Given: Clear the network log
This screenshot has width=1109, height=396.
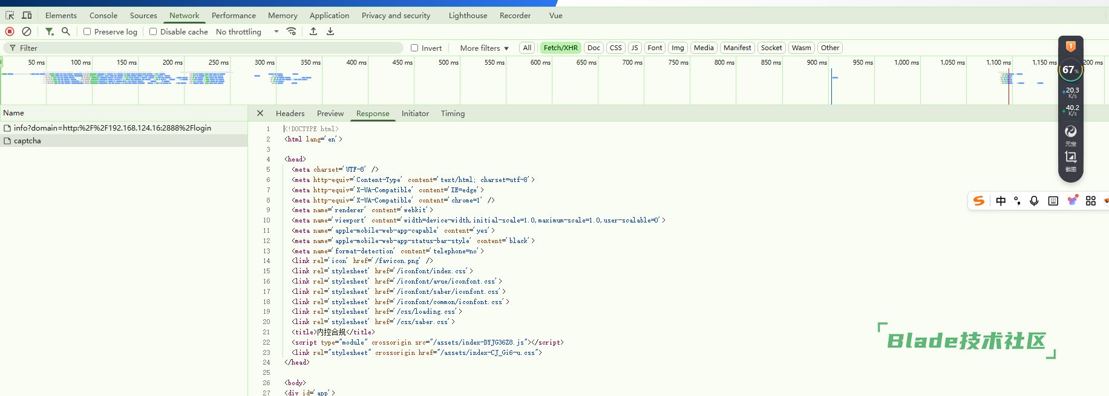Looking at the screenshot, I should point(27,31).
